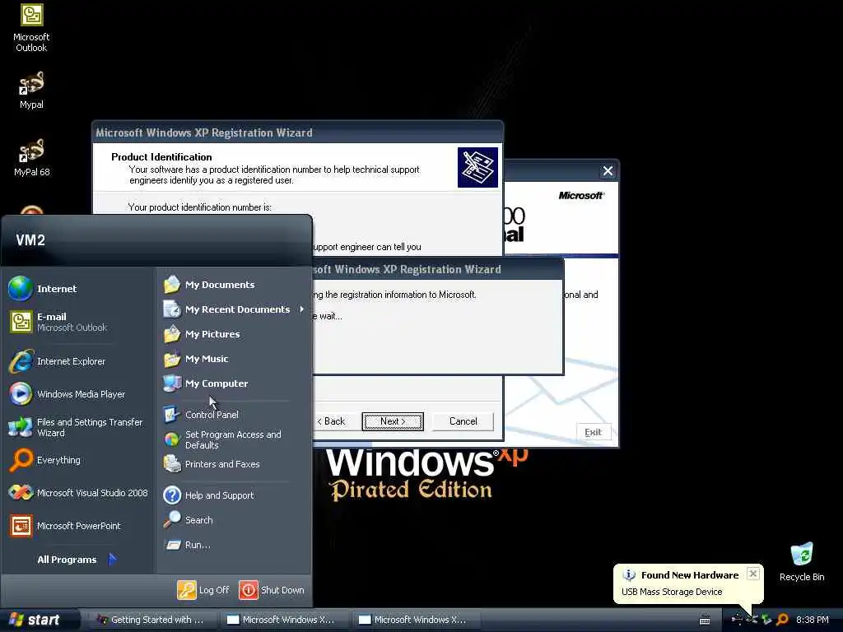Image resolution: width=843 pixels, height=632 pixels.
Task: Open the Mypal desktop icon
Action: coord(31,90)
